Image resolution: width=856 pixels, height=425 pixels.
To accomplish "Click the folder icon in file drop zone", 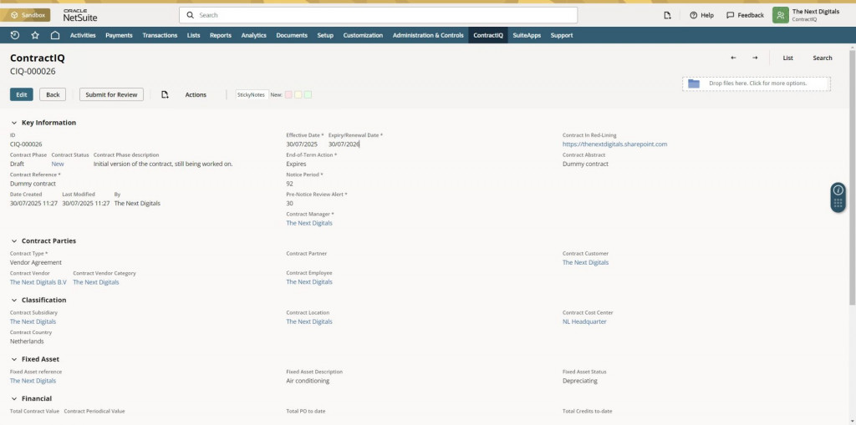I will pos(694,83).
